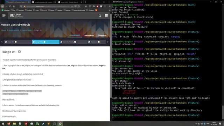
Task: Open the COURSEWARE tab
Action: click(x=75, y=35)
